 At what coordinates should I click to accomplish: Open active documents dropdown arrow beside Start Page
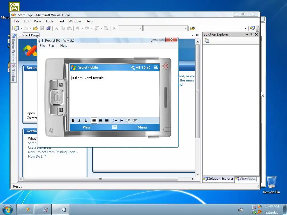pyautogui.click(x=192, y=35)
